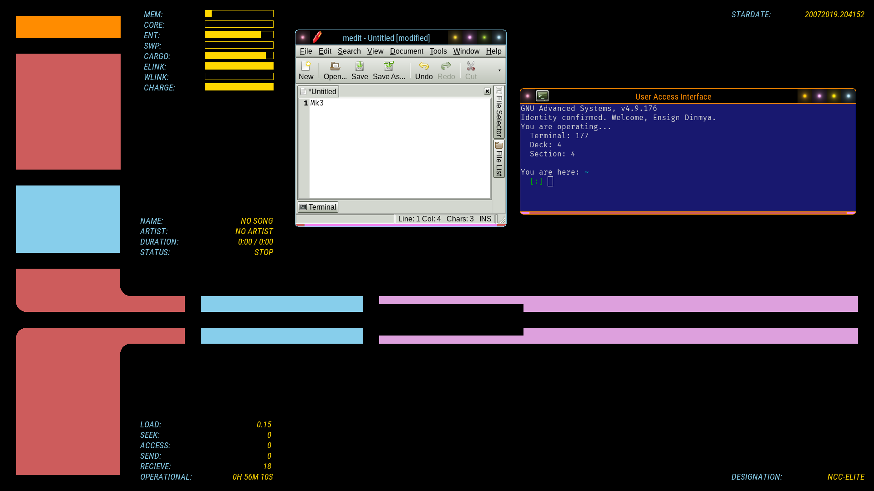Click the red pen medit title icon
Screen dimensions: 874x491
(x=317, y=37)
